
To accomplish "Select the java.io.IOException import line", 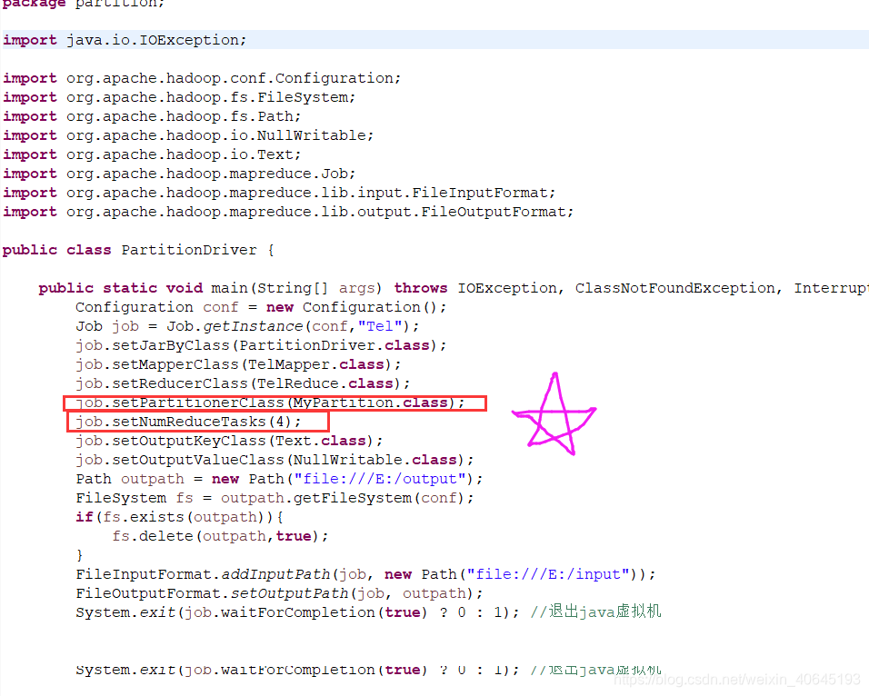I will pos(123,39).
